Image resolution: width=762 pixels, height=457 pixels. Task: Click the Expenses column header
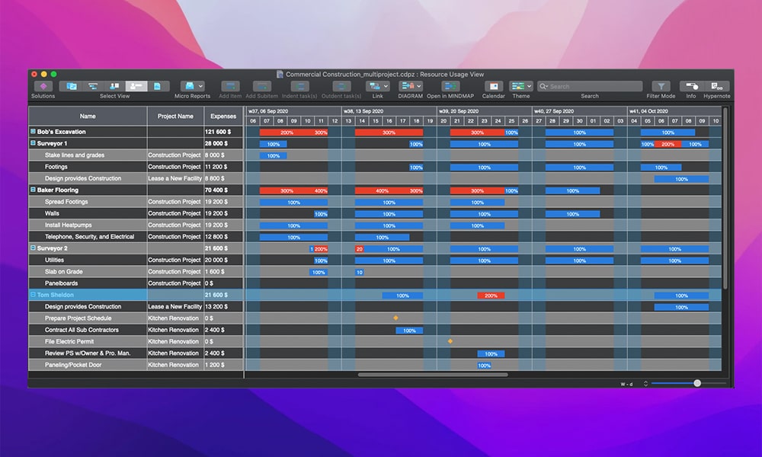pos(223,117)
